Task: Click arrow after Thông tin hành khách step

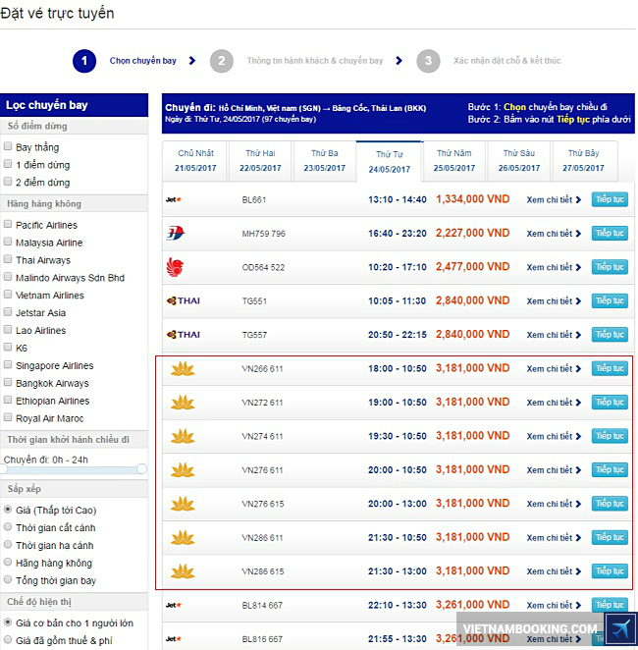Action: (399, 61)
